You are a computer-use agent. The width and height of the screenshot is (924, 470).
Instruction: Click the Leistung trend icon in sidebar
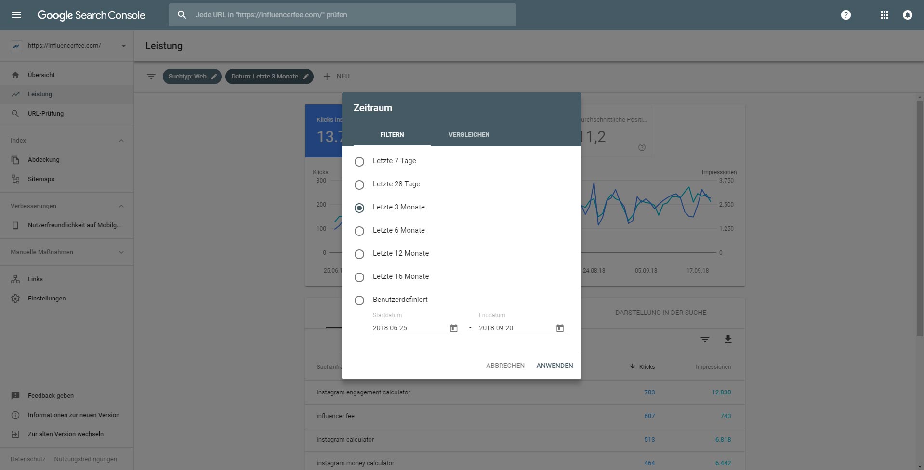click(15, 94)
